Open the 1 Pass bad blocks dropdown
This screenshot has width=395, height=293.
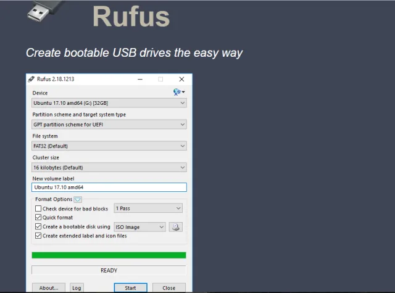point(148,208)
